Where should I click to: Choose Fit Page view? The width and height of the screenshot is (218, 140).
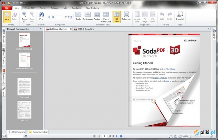pos(145,17)
